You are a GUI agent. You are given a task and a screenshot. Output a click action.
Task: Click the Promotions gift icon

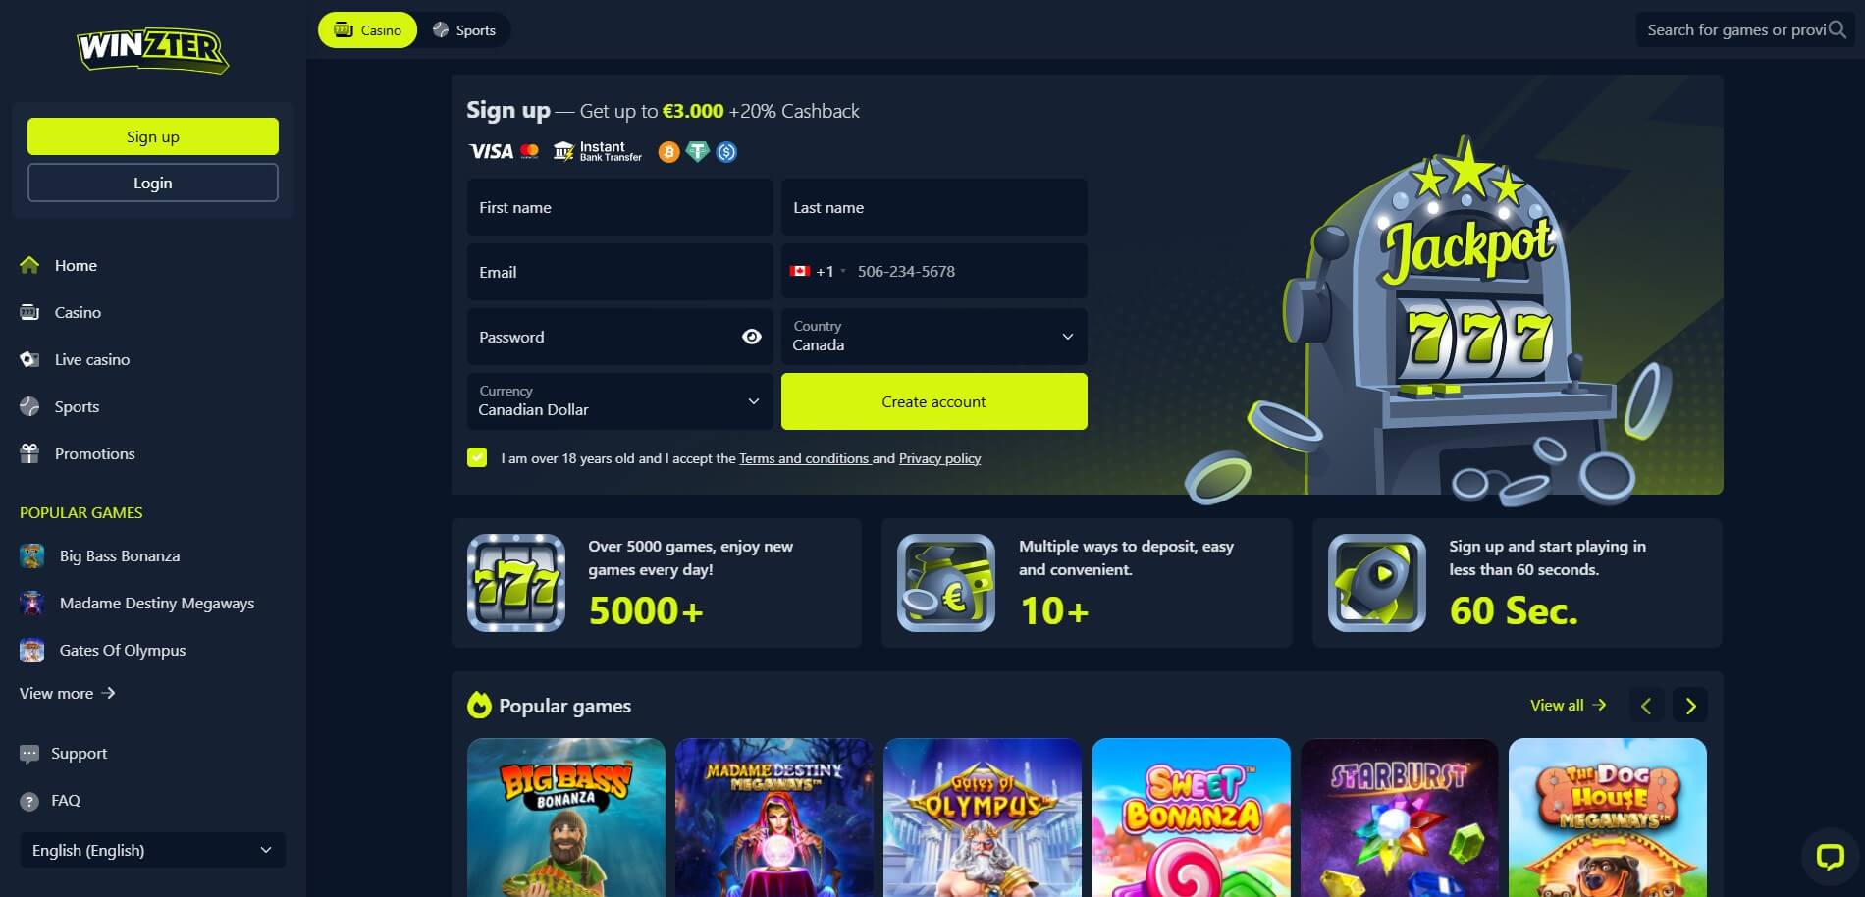pos(29,453)
